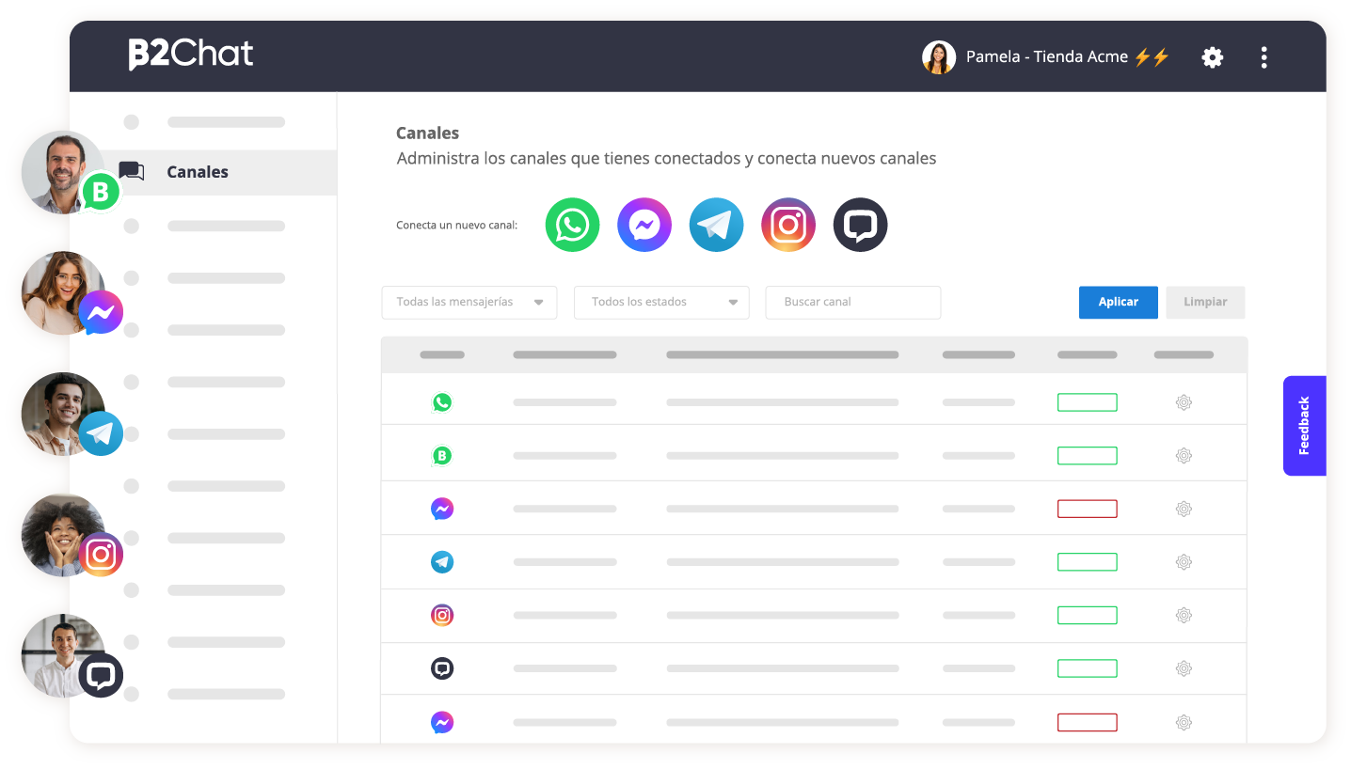1351x769 pixels.
Task: Select the live chat icon in the table
Action: tap(442, 668)
